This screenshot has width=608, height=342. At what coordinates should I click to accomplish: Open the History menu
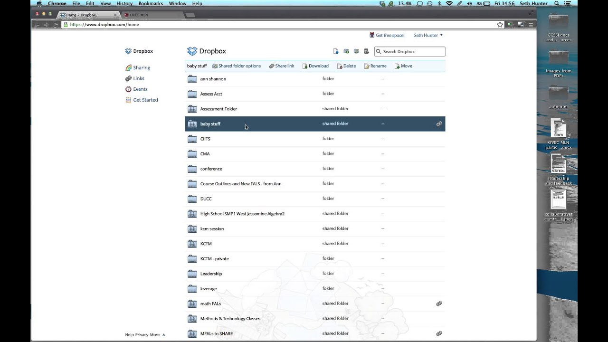tap(124, 3)
